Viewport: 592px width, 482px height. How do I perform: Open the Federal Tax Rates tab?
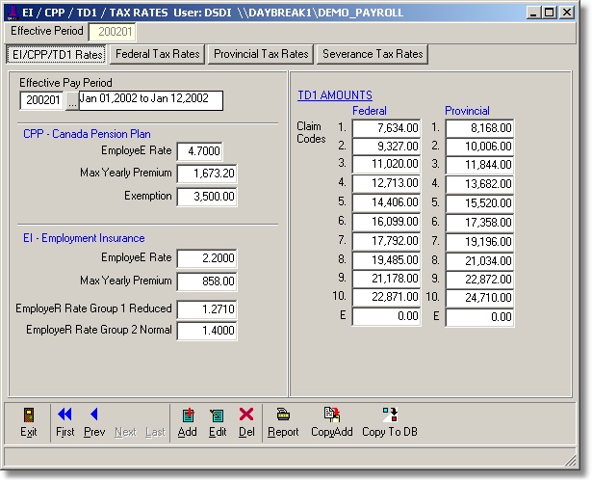(x=158, y=54)
